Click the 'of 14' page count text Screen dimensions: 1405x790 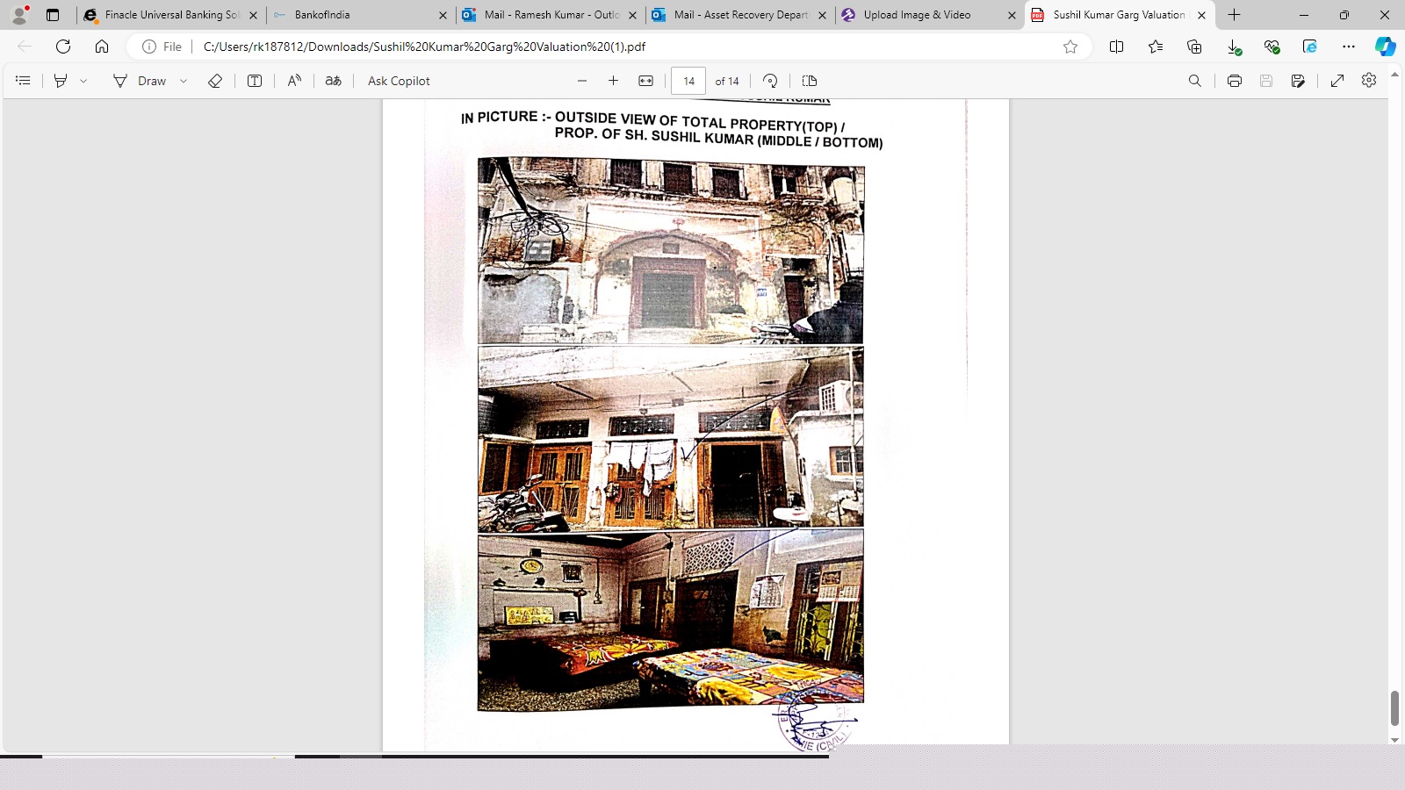[727, 81]
